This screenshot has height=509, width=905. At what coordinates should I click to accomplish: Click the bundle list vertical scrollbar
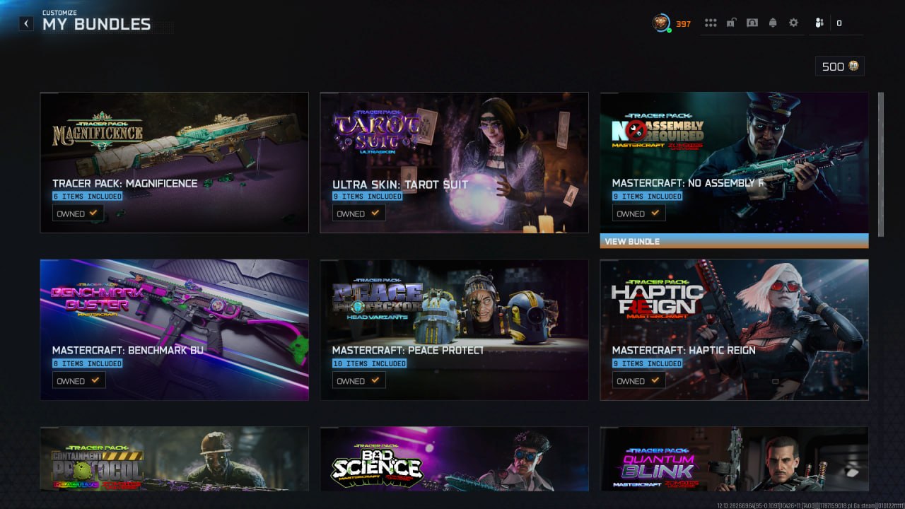(880, 164)
